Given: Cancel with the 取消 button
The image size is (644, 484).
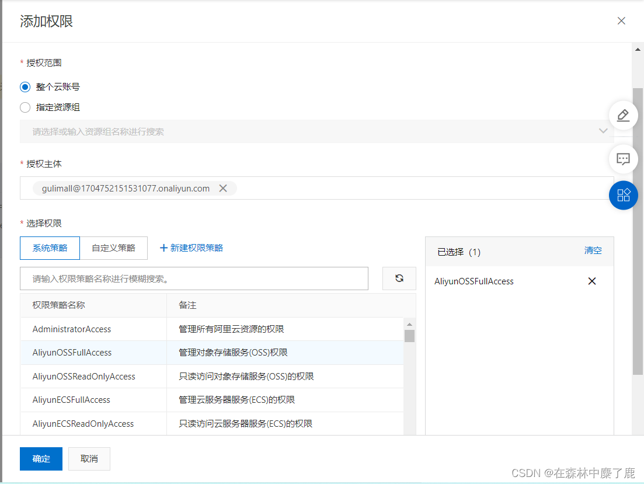Looking at the screenshot, I should pyautogui.click(x=89, y=458).
